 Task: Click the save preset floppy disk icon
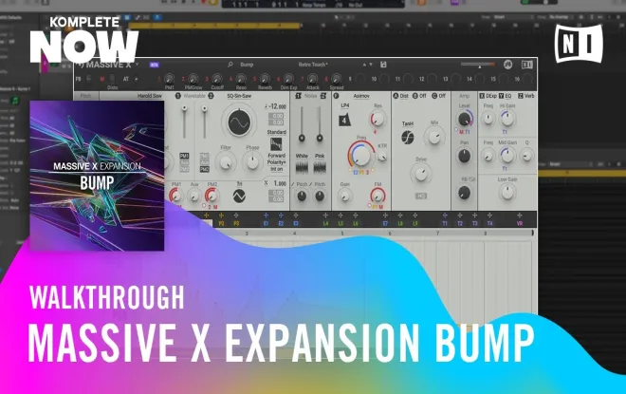[383, 65]
